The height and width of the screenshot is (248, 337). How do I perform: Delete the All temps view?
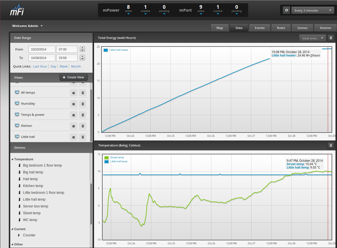pyautogui.click(x=83, y=93)
